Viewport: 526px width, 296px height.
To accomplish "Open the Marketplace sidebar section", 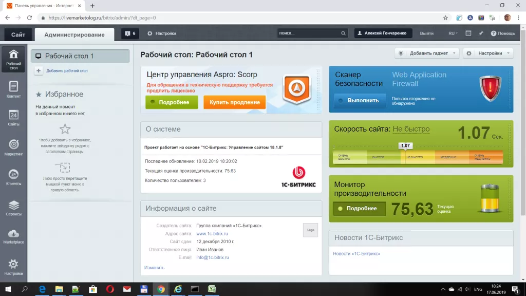I will point(13,236).
